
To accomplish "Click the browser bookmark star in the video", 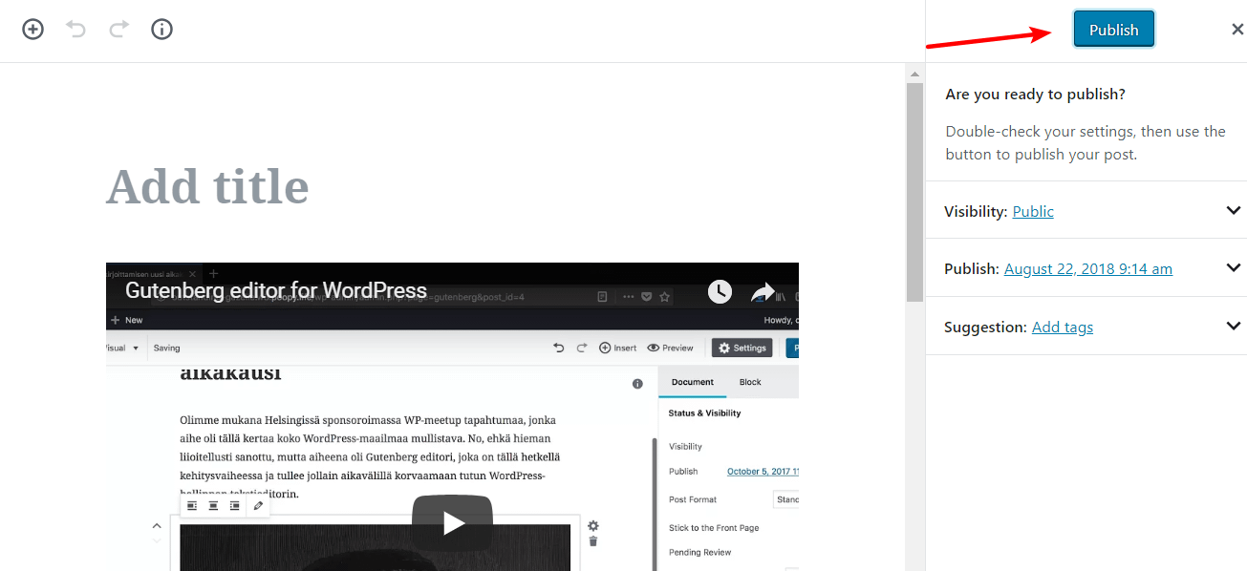I will [x=665, y=297].
